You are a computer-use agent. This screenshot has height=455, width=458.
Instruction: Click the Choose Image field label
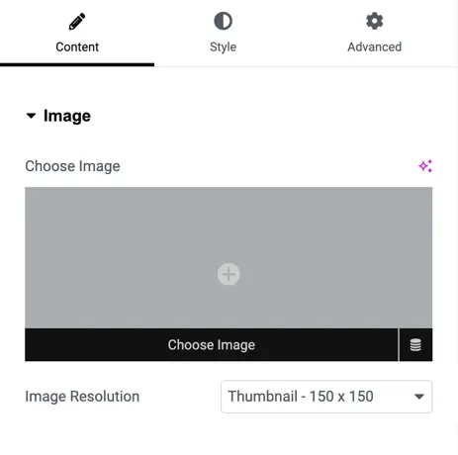click(x=72, y=166)
